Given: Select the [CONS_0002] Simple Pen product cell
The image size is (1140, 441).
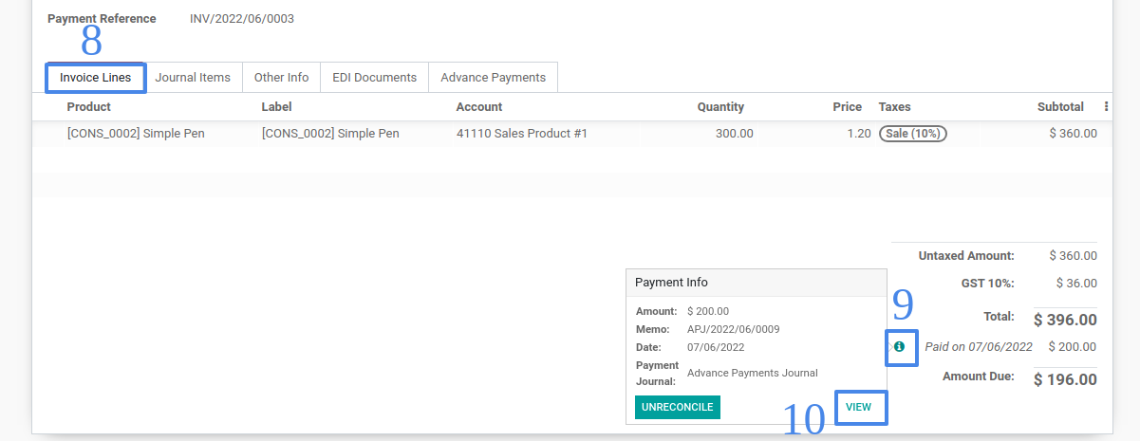Looking at the screenshot, I should pos(136,134).
